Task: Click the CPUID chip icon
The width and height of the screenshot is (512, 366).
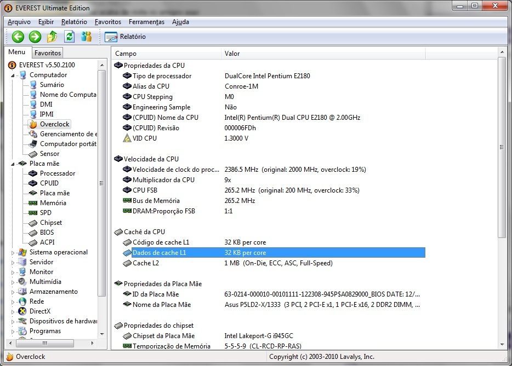Action: (33, 183)
